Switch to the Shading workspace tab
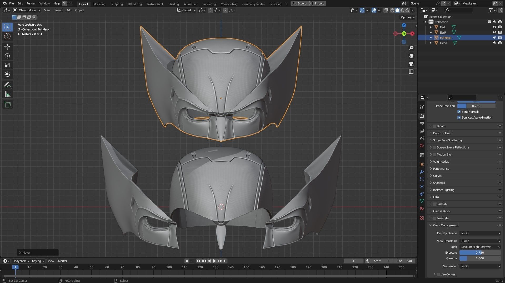 (x=173, y=4)
